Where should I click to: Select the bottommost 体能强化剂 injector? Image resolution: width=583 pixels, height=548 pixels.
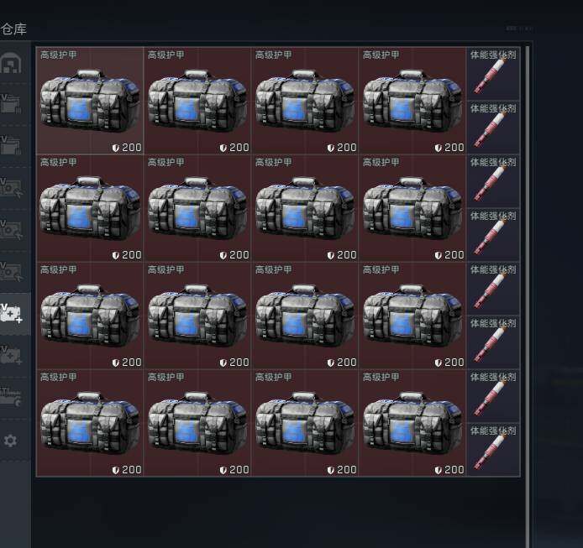493,450
